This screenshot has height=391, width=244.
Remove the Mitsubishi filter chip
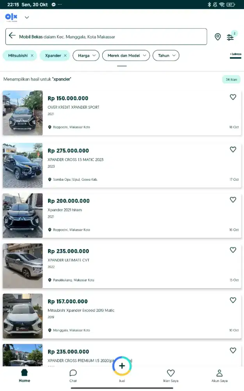coord(32,56)
